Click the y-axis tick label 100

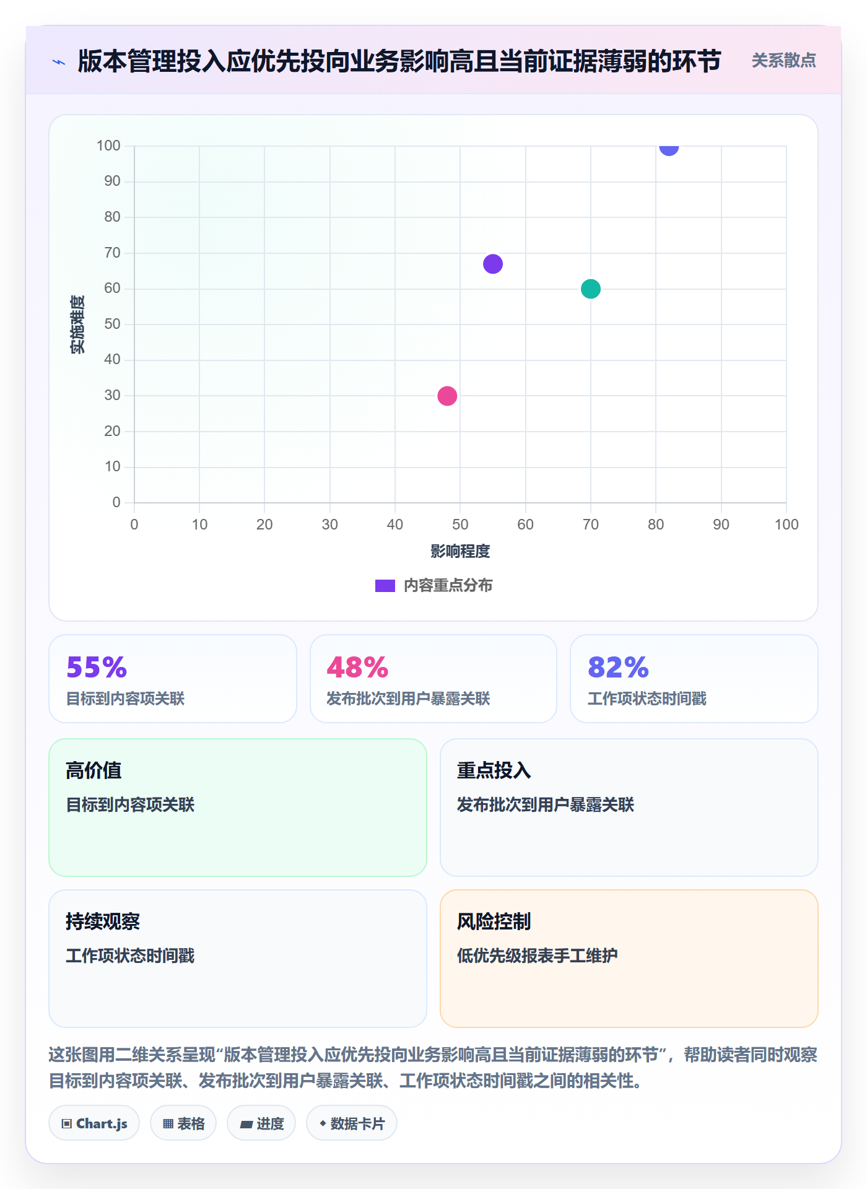[x=108, y=146]
